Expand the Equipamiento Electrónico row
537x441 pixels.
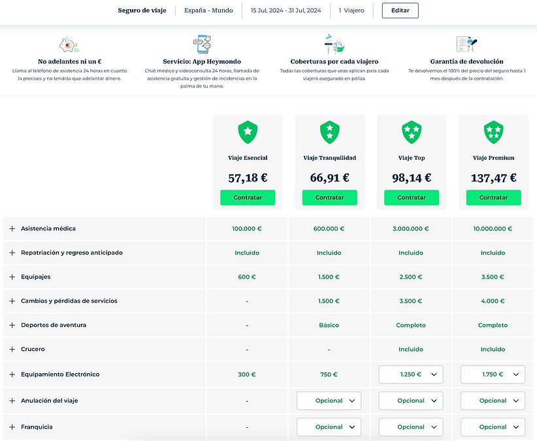tap(12, 374)
